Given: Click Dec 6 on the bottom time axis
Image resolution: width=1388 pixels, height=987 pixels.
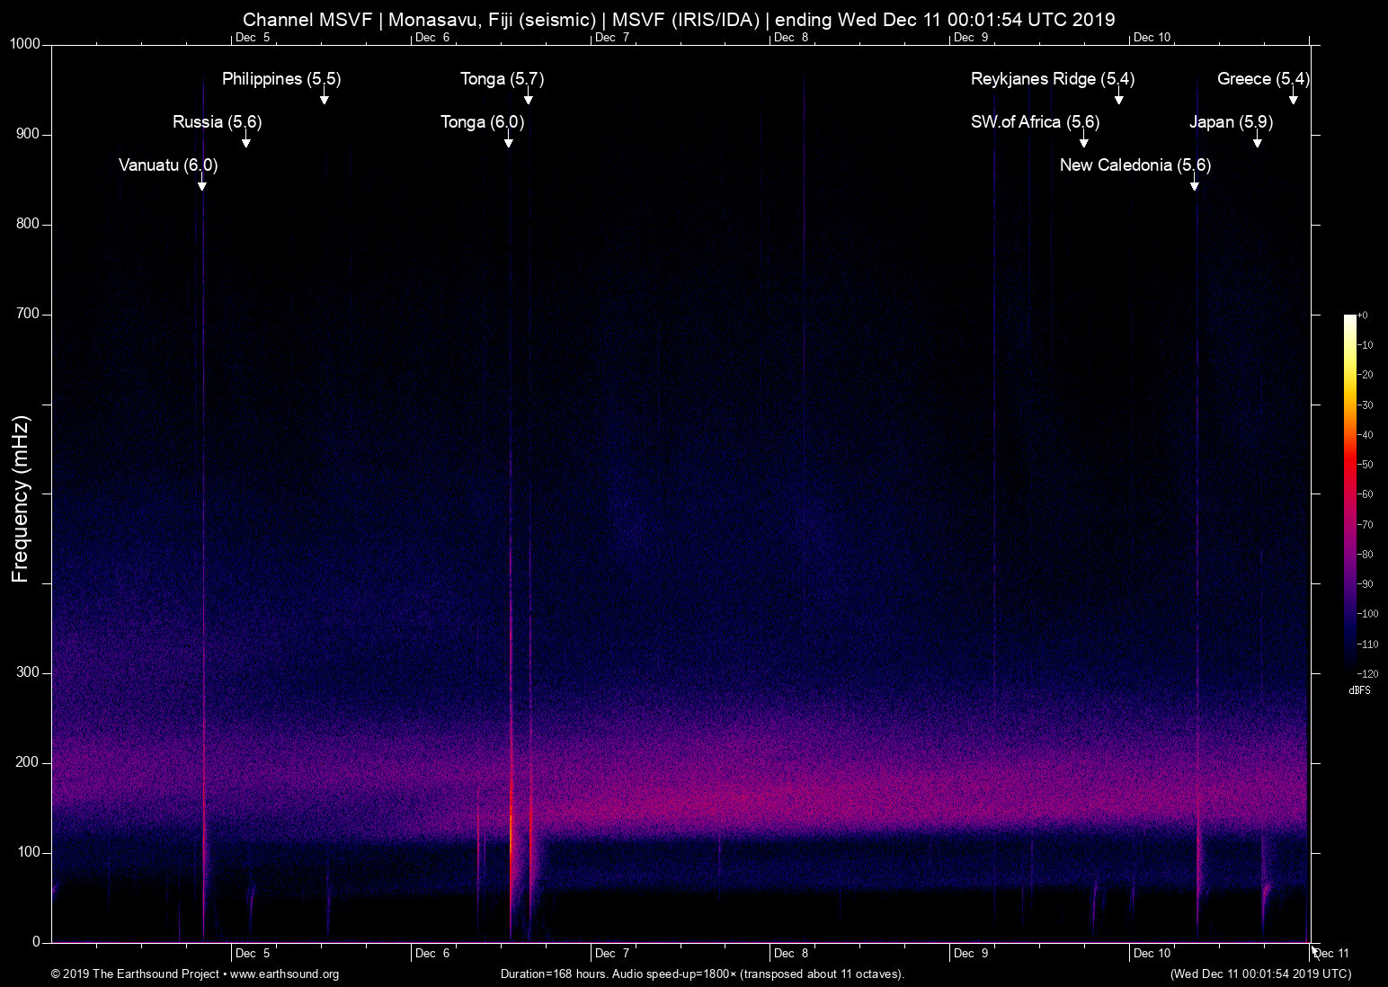Looking at the screenshot, I should pyautogui.click(x=432, y=953).
